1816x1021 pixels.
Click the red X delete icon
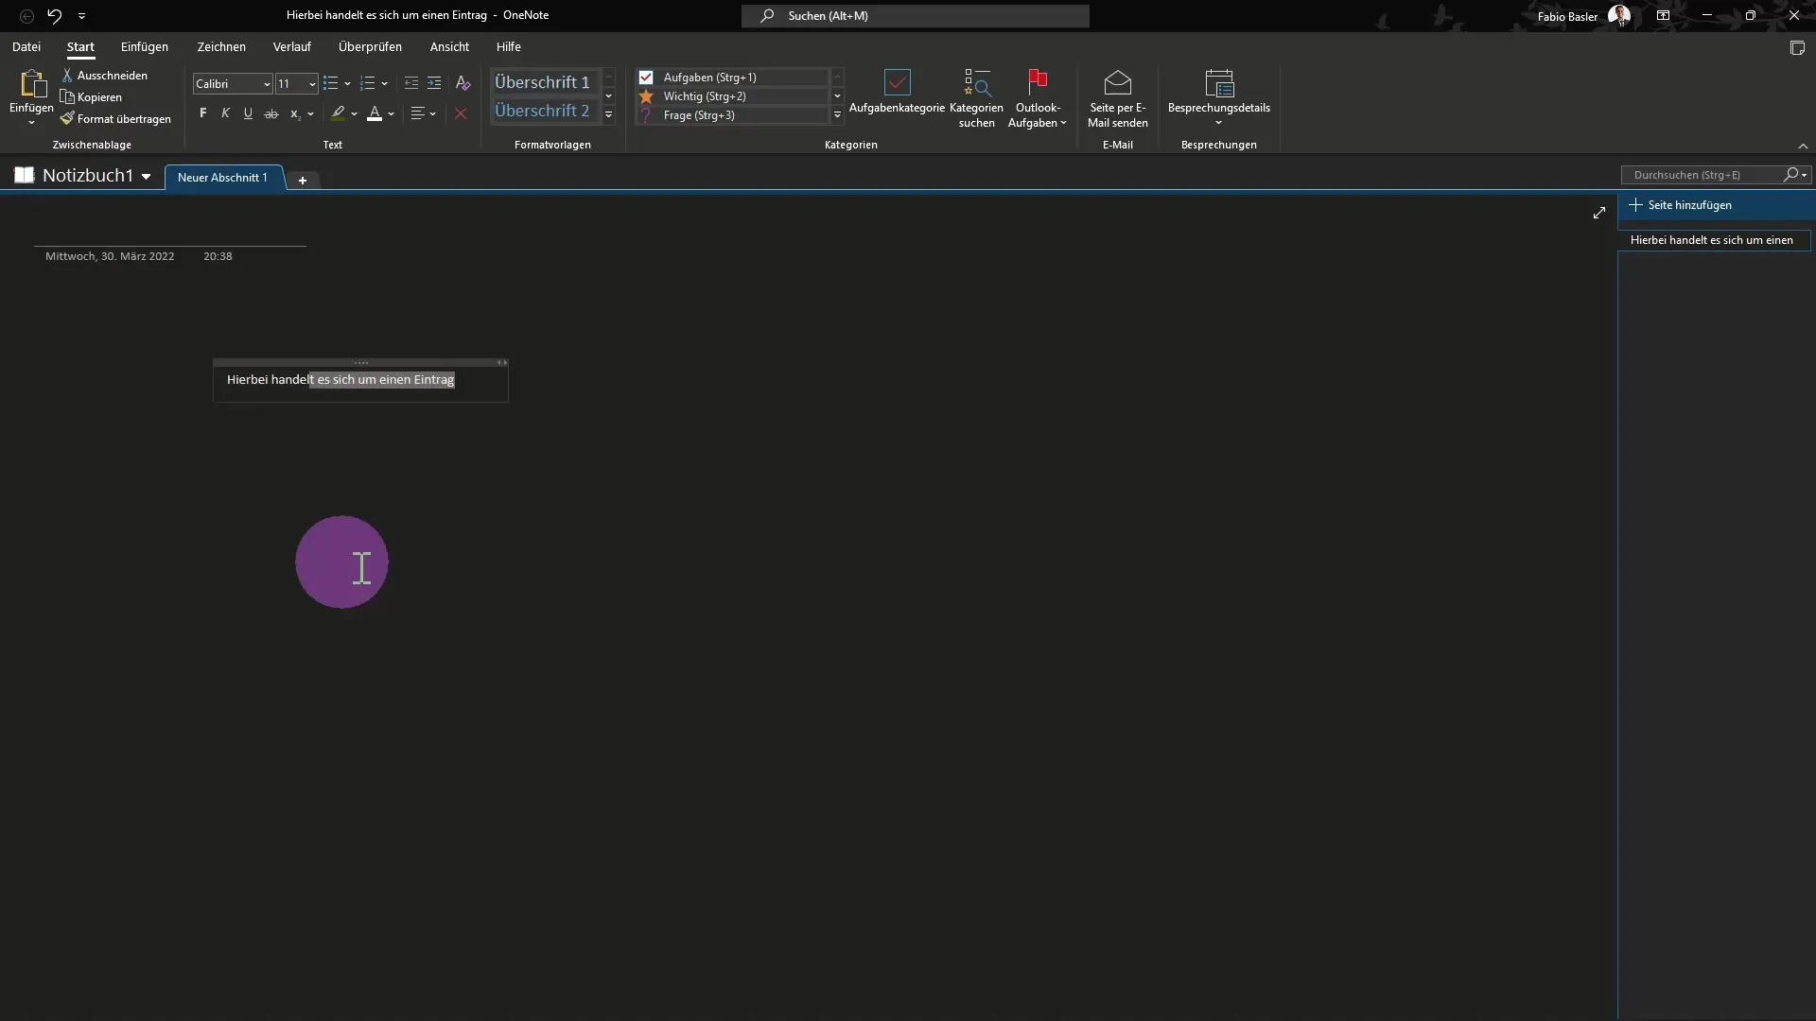pos(461,113)
